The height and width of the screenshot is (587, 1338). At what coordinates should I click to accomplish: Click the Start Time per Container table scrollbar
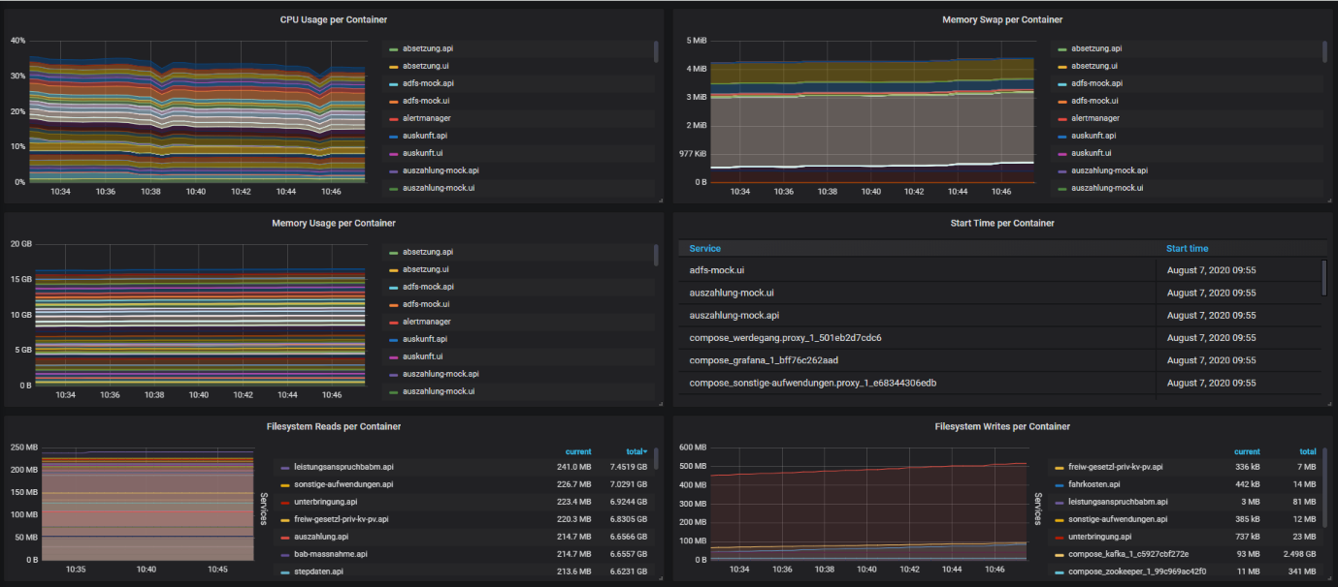(x=1324, y=277)
